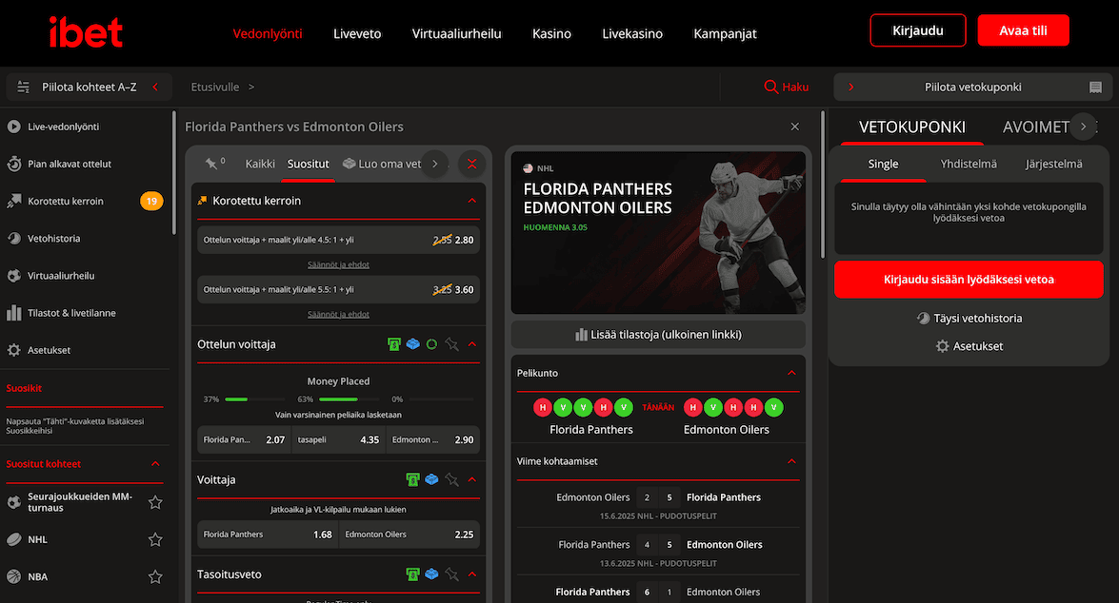Click the Pian alkavat ottelut stopwatch icon
Image resolution: width=1119 pixels, height=603 pixels.
click(x=13, y=164)
